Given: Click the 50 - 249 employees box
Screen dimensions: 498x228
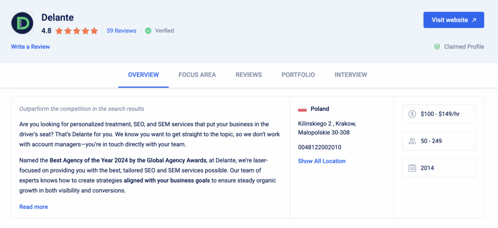Looking at the screenshot, I should pos(439,141).
